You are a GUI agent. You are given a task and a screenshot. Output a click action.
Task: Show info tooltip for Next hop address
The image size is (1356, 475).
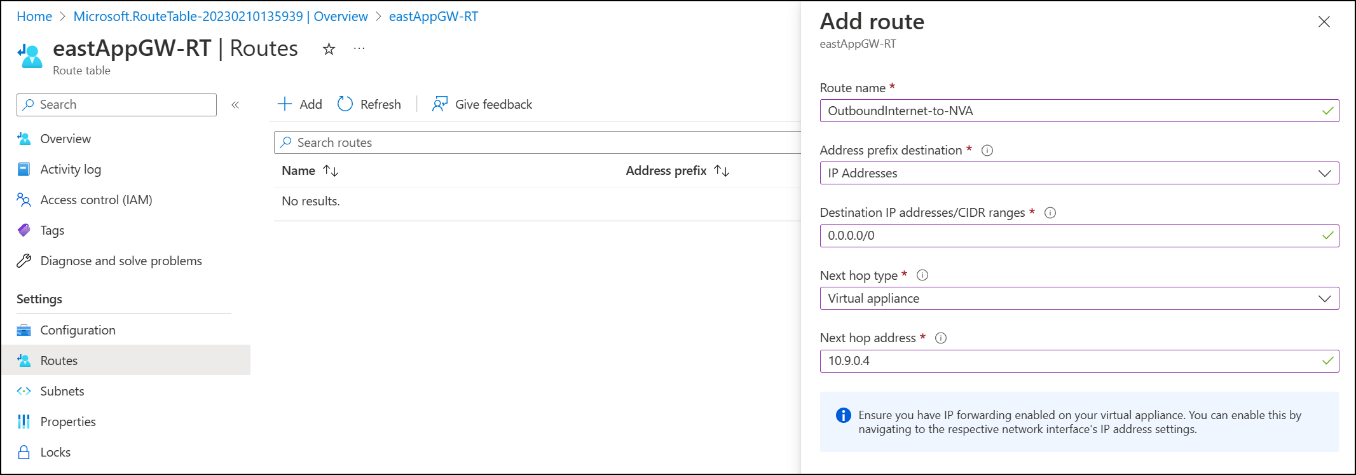(x=941, y=338)
